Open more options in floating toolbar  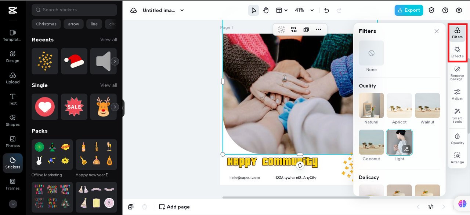(318, 29)
